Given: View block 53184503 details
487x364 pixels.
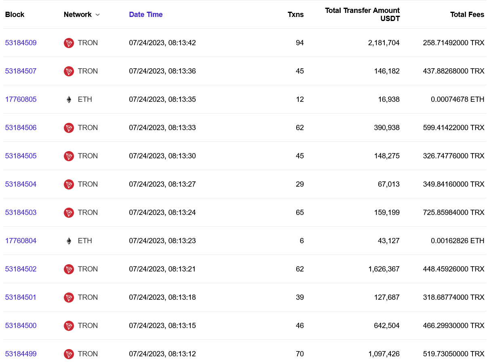Looking at the screenshot, I should pos(21,213).
